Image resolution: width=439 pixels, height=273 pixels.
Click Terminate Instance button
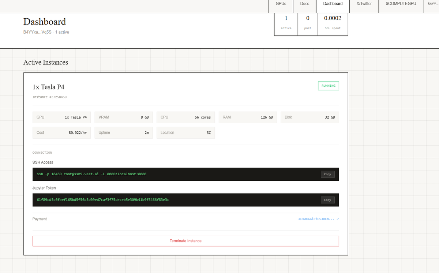click(185, 241)
